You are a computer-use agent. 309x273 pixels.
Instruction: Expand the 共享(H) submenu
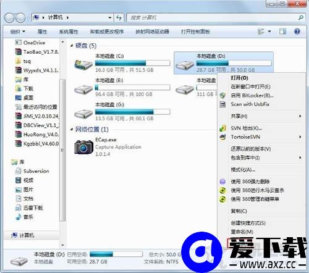coord(300,116)
